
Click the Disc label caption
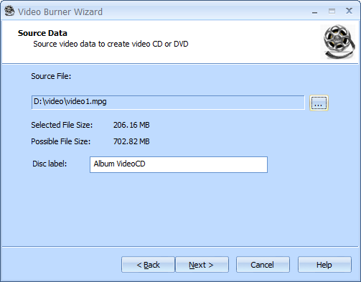click(50, 164)
